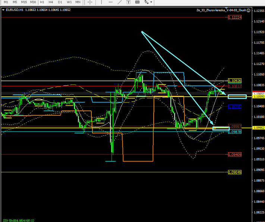Set chart period to D1
265x222 pixels.
click(60, 2)
